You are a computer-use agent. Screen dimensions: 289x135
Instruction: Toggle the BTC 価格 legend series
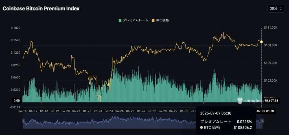click(x=160, y=20)
